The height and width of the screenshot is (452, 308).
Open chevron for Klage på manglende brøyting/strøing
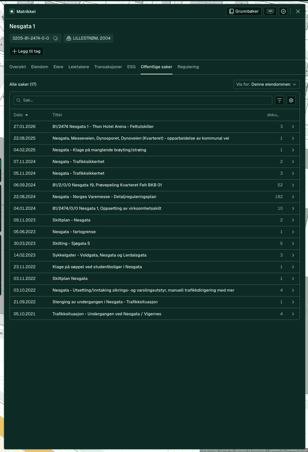pyautogui.click(x=293, y=150)
